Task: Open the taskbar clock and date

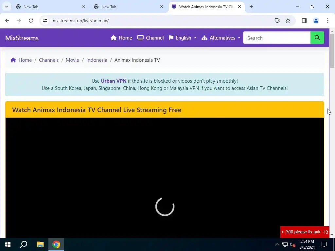Action: tap(307, 244)
